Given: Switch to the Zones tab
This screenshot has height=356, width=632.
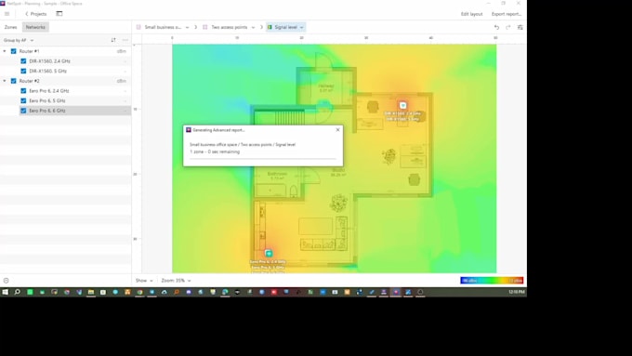Looking at the screenshot, I should (x=11, y=27).
